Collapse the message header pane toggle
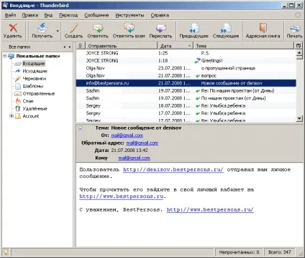Screen dimensions: 305x258 [81, 128]
